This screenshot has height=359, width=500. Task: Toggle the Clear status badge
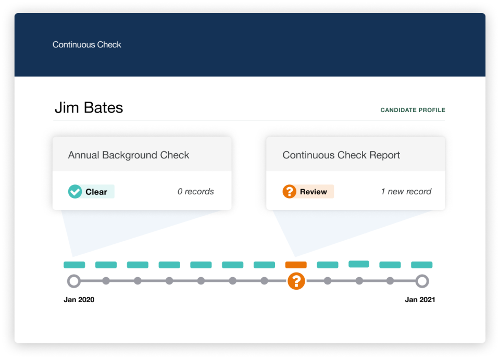[91, 192]
